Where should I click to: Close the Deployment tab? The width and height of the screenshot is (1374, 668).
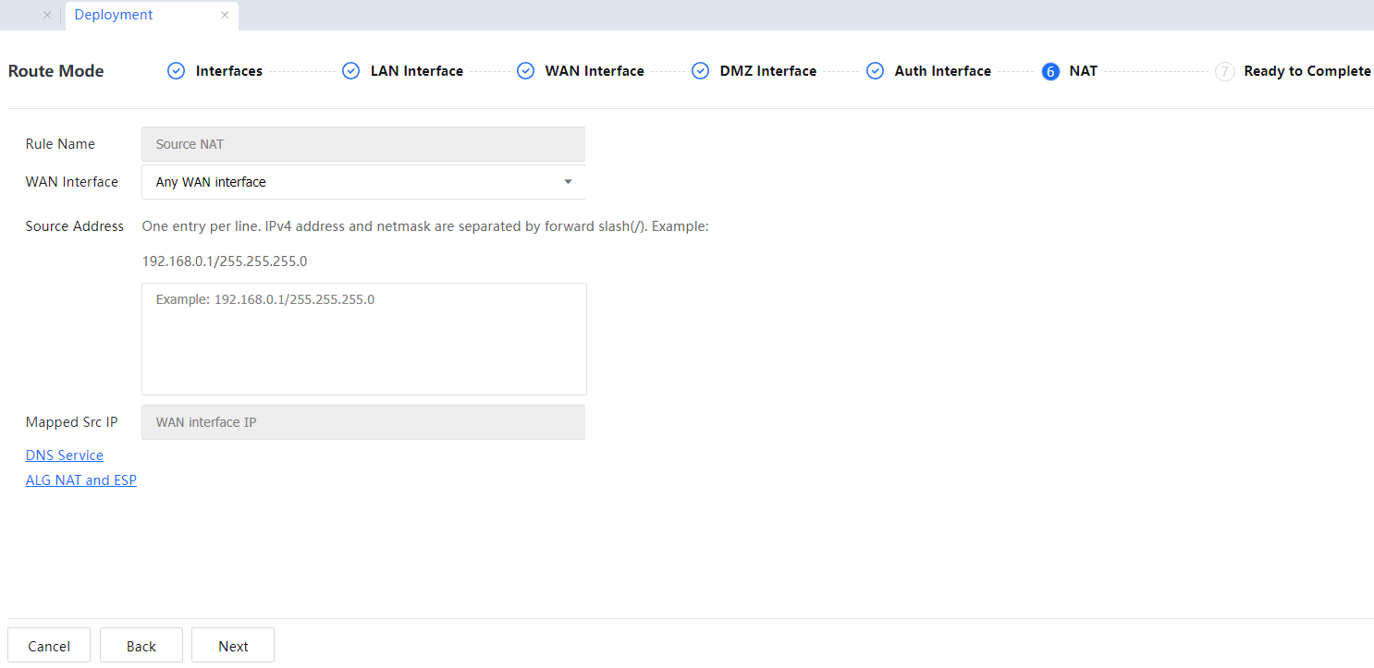click(x=225, y=15)
